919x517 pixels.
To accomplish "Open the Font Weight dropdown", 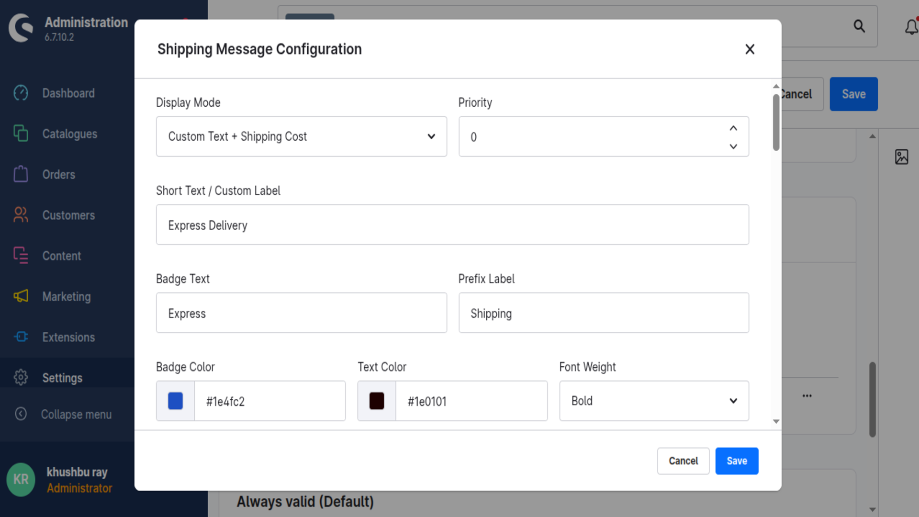I will 654,401.
